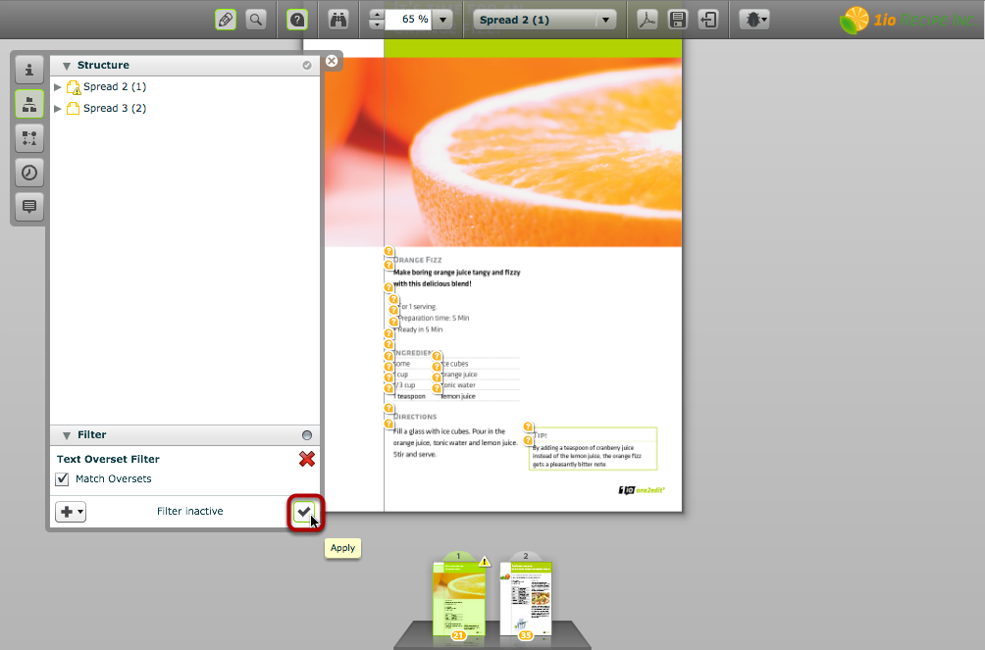
Task: Collapse the Filter panel header
Action: pos(67,435)
